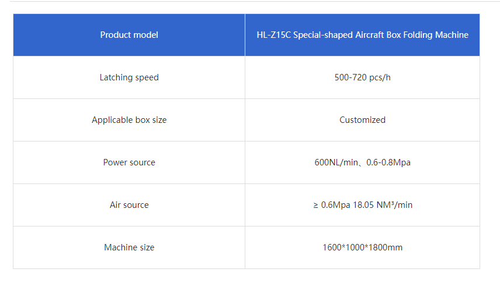This screenshot has width=500, height=283.
Task: Click the 0.6-0.8Mpa pressure range text
Action: click(x=388, y=162)
